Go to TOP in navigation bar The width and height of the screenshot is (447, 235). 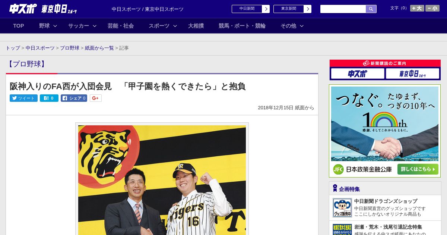[x=19, y=26]
